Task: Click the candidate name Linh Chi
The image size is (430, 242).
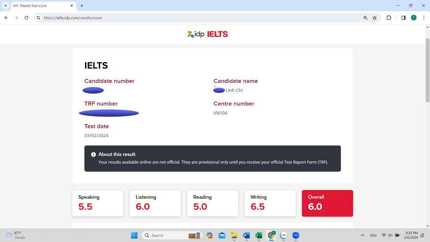Action: click(x=234, y=90)
